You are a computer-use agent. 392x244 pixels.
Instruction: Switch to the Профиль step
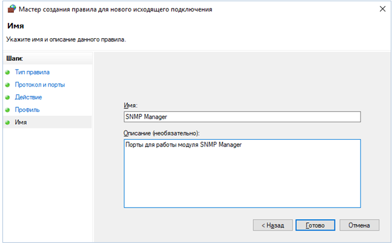click(27, 110)
